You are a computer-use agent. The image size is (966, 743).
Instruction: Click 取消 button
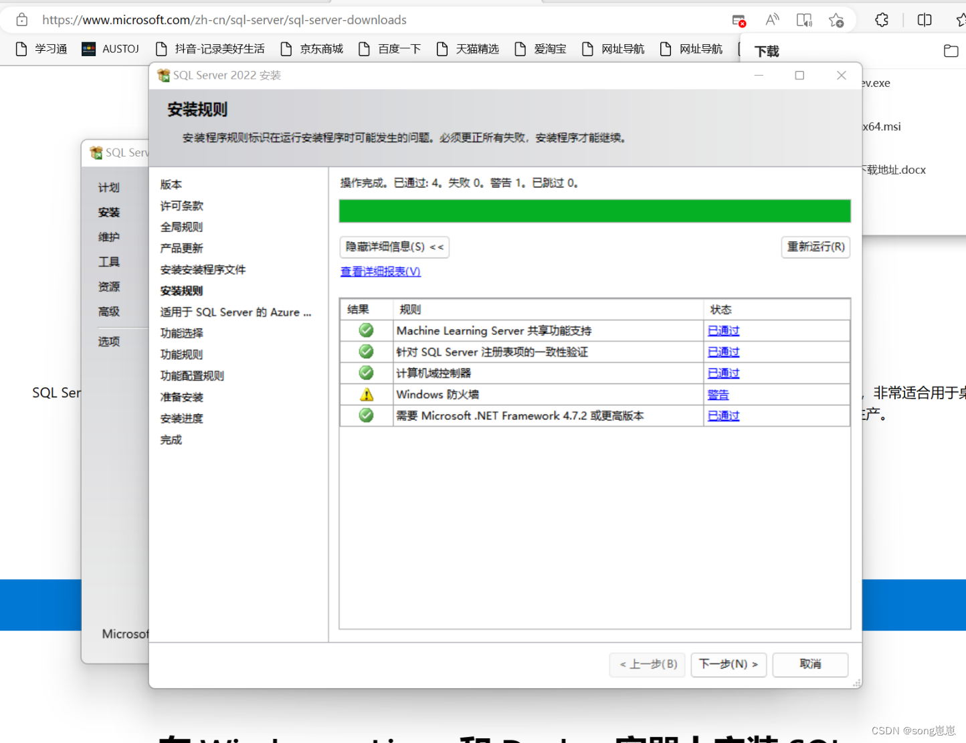810,664
